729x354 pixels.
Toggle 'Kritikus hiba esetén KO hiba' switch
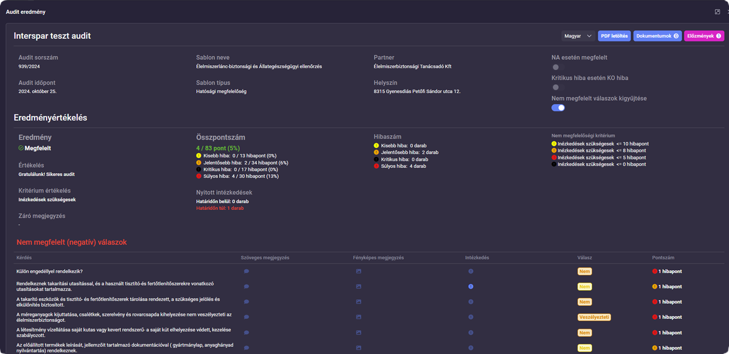pyautogui.click(x=558, y=87)
